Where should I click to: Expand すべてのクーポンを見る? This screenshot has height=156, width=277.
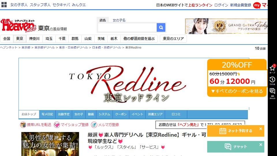[x=237, y=91]
